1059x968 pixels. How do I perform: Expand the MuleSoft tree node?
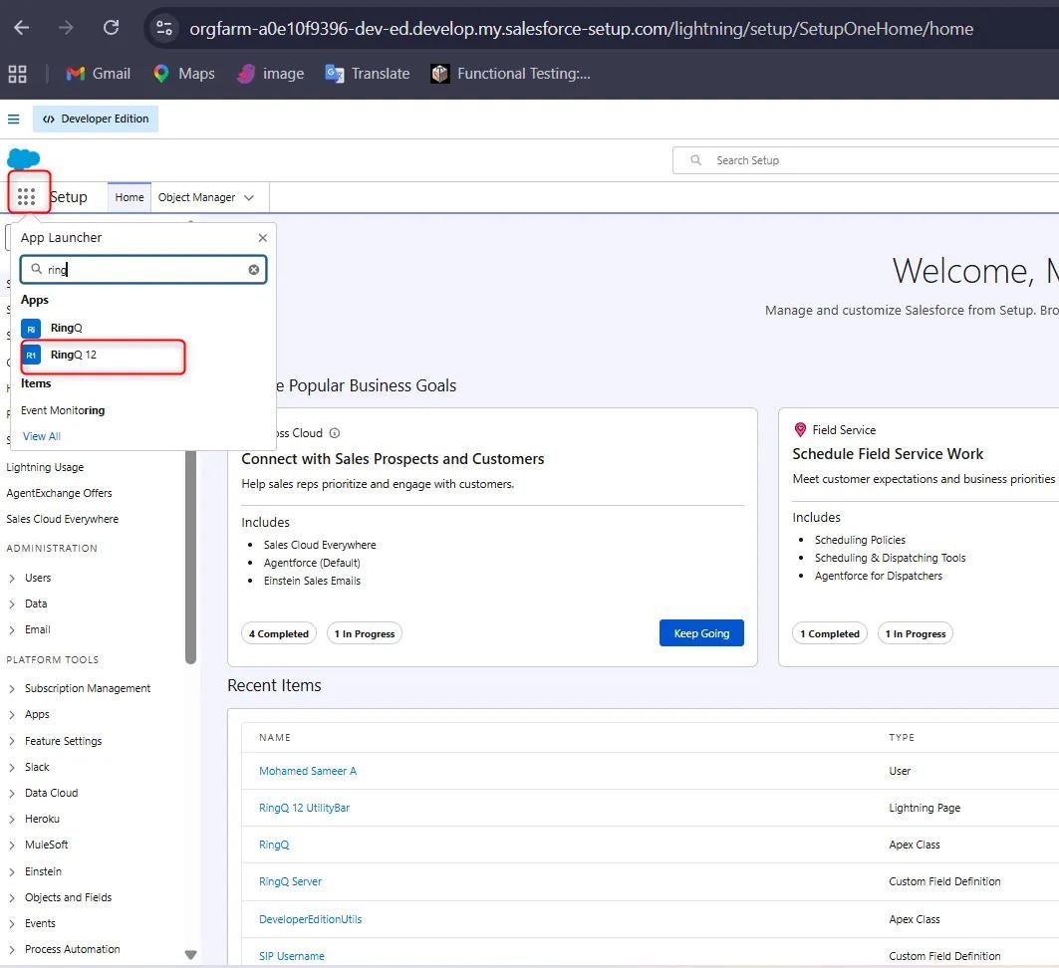pos(12,846)
